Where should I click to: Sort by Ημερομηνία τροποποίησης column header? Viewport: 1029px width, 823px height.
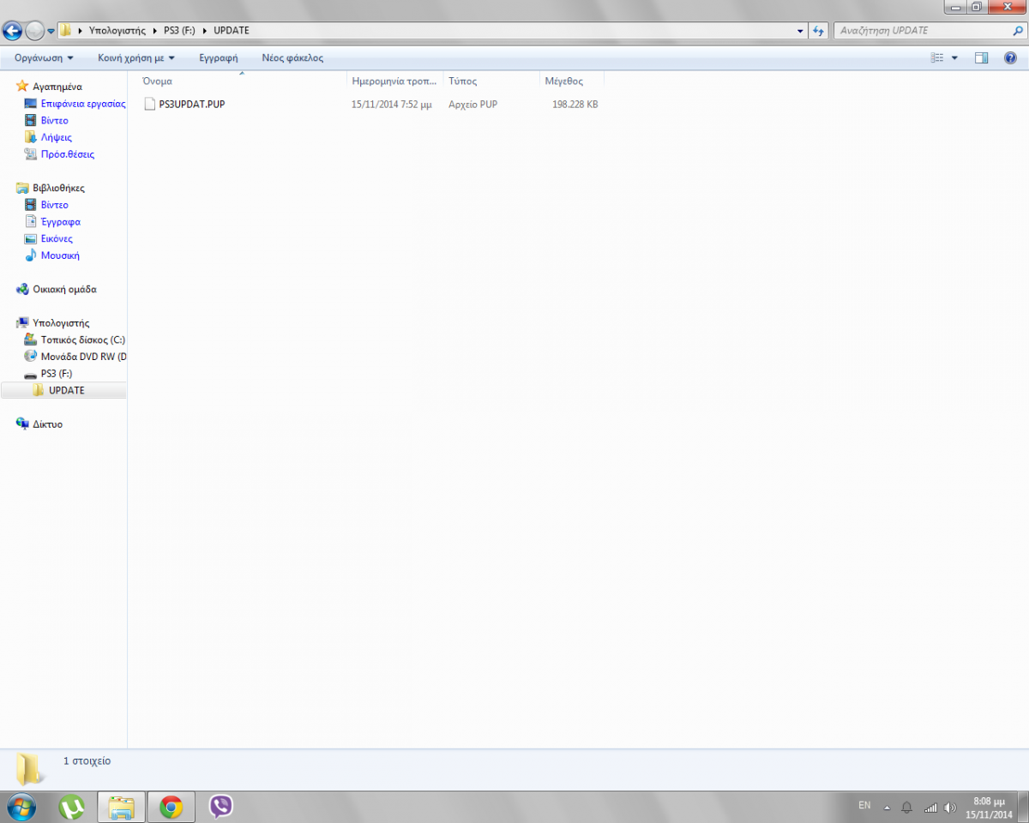(x=395, y=81)
